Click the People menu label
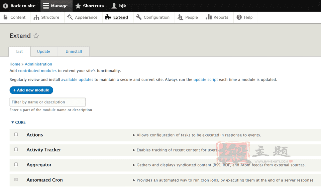The width and height of the screenshot is (321, 189). (191, 17)
